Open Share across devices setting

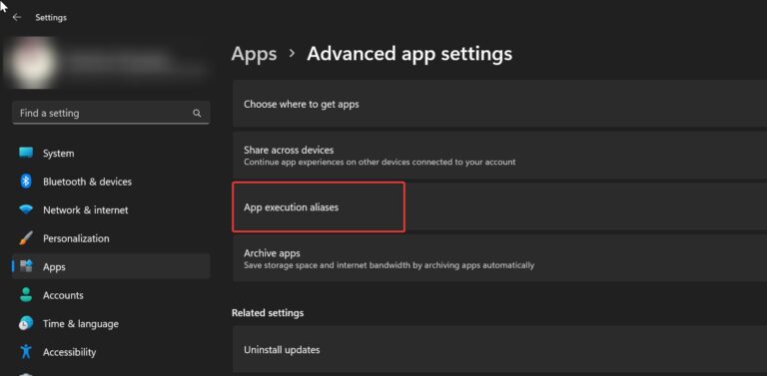(499, 156)
